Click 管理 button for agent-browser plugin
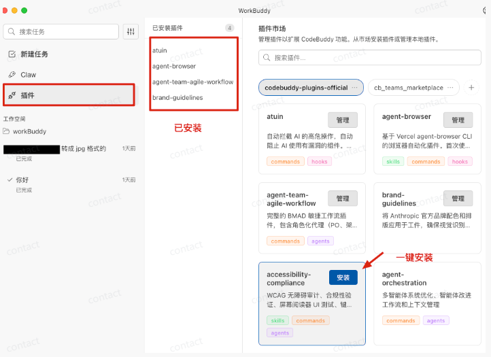This screenshot has height=357, width=491. [458, 120]
